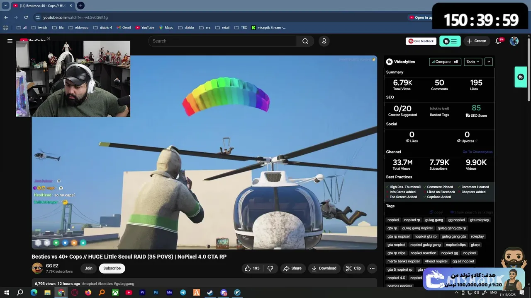The height and width of the screenshot is (298, 531).
Task: Open Opera browser from taskbar
Action: [75, 292]
